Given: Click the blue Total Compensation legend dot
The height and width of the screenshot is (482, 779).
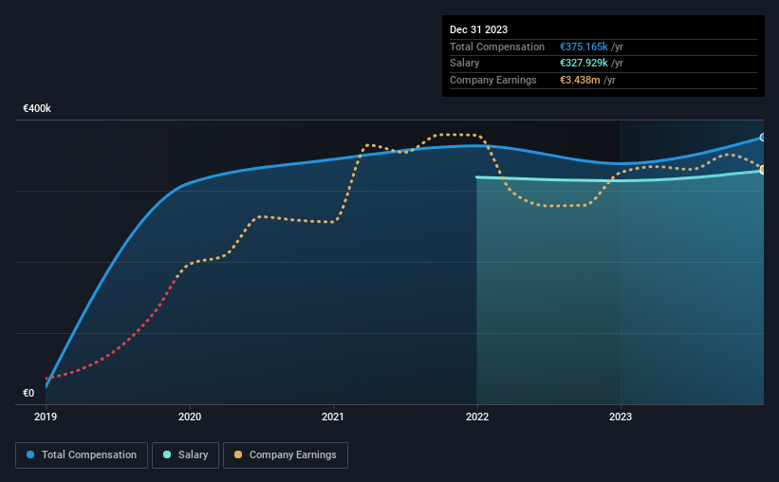Looking at the screenshot, I should click(30, 454).
